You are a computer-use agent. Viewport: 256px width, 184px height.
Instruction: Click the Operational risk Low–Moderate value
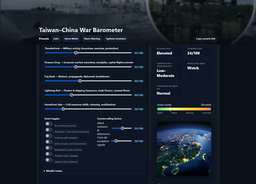165,73
